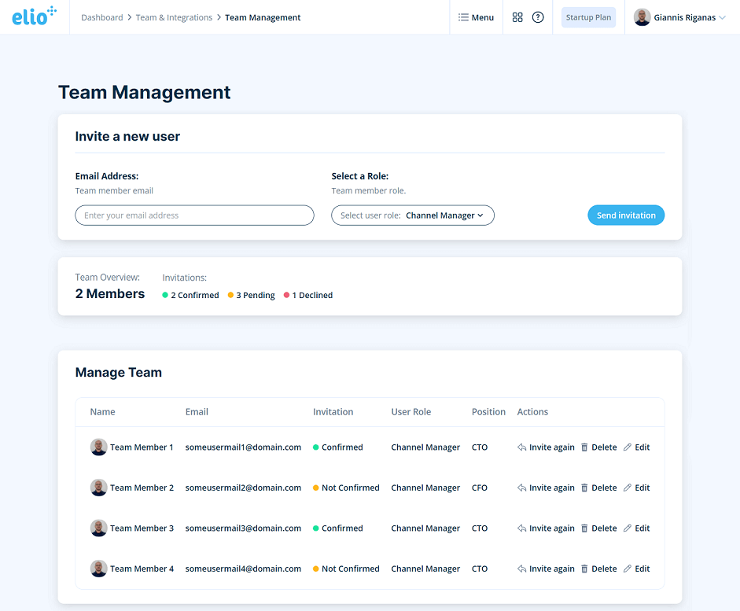
Task: Click Invite again for Team Member 3
Action: (x=546, y=528)
